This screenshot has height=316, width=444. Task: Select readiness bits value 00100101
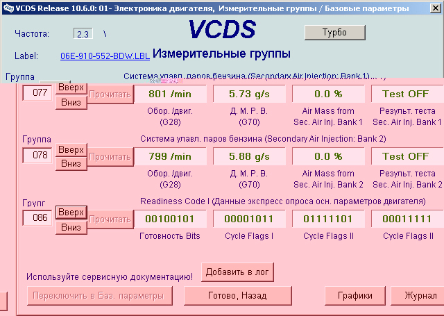[170, 219]
